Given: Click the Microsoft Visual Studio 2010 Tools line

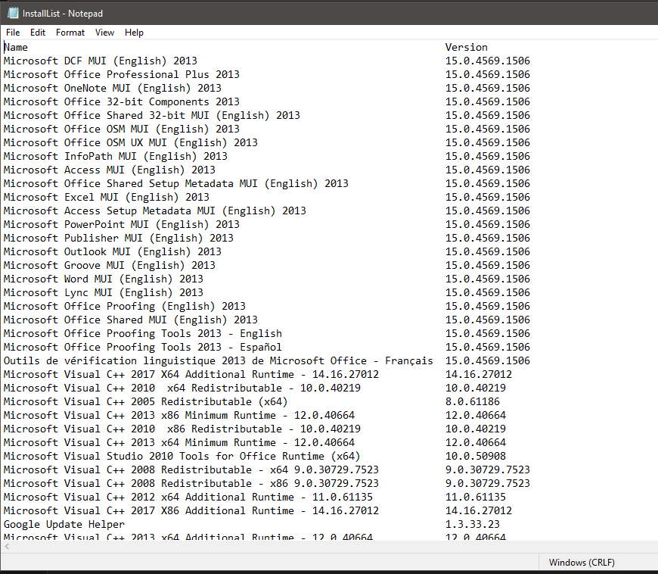Looking at the screenshot, I should pos(182,456).
